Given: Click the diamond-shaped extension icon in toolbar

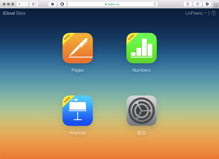Looking at the screenshot, I should coord(52,4).
